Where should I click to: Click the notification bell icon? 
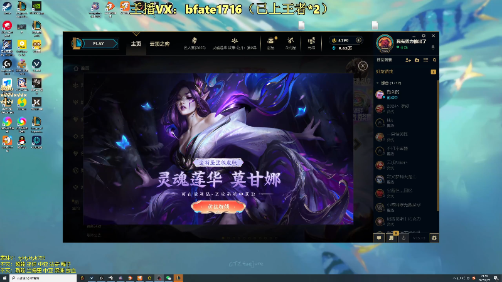pyautogui.click(x=433, y=48)
